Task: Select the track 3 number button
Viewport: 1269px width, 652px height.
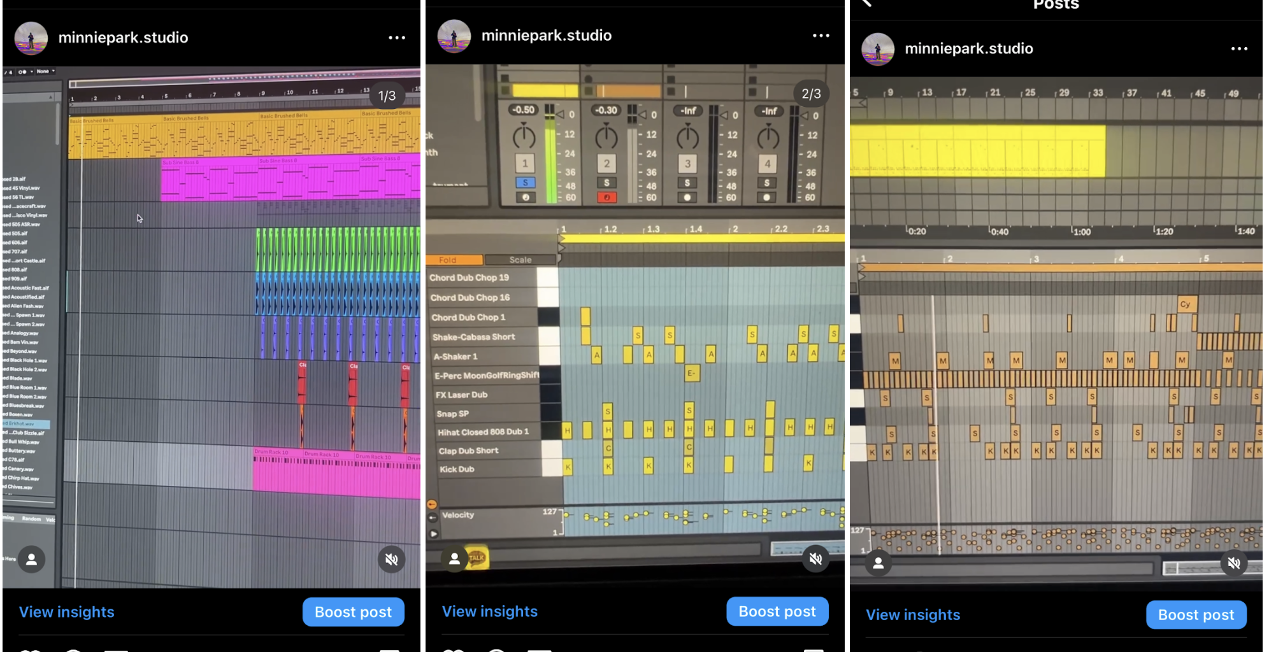Action: [687, 164]
